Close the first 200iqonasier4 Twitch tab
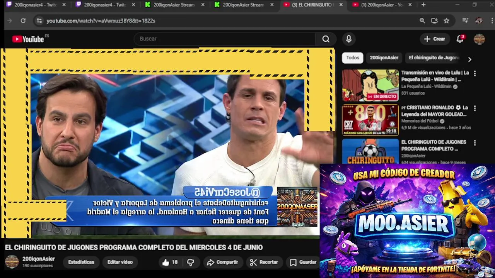 (64, 5)
